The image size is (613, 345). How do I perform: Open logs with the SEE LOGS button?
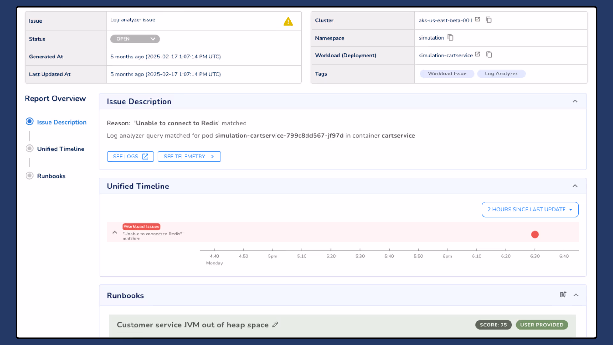[130, 157]
